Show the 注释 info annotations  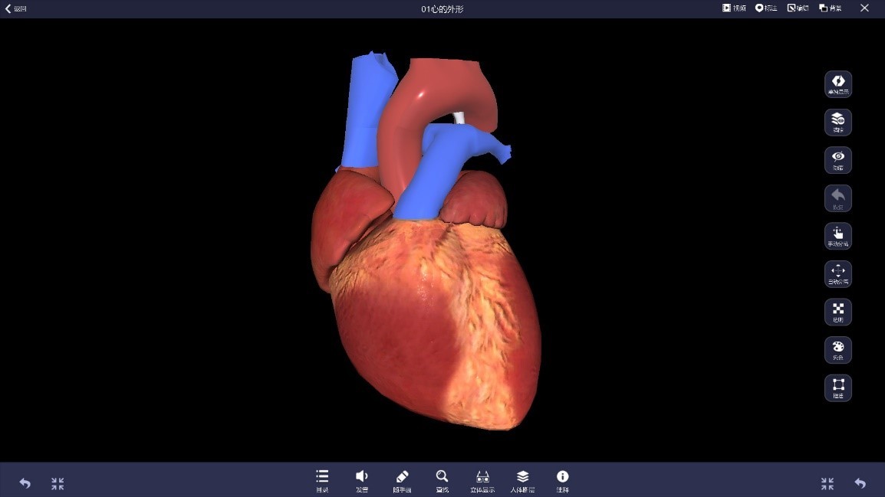click(563, 481)
